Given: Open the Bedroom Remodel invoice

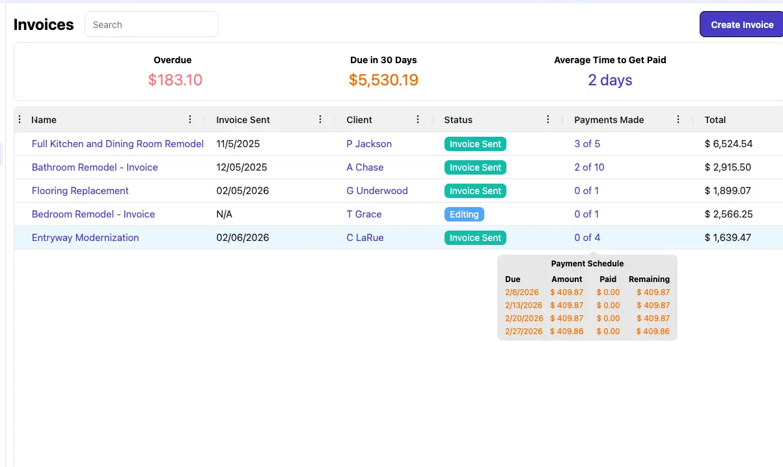Looking at the screenshot, I should (x=93, y=214).
